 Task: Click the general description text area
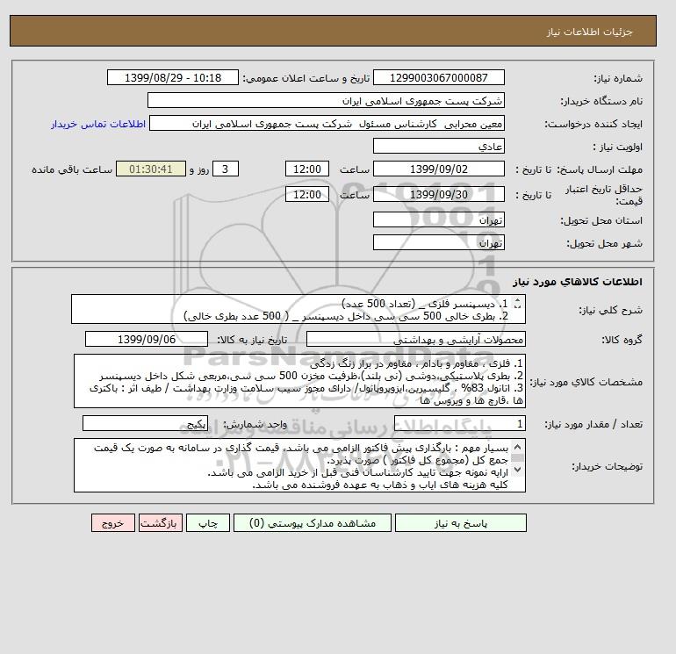[x=298, y=310]
